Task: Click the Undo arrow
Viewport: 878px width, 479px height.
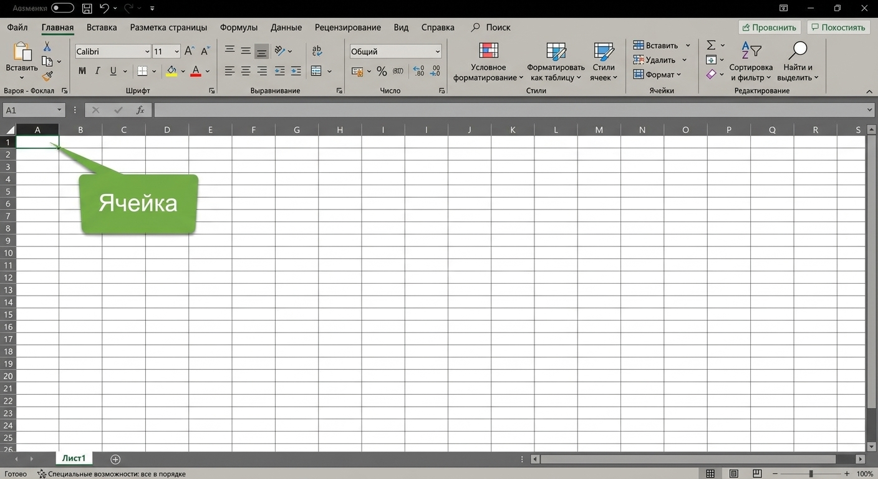Action: tap(104, 8)
